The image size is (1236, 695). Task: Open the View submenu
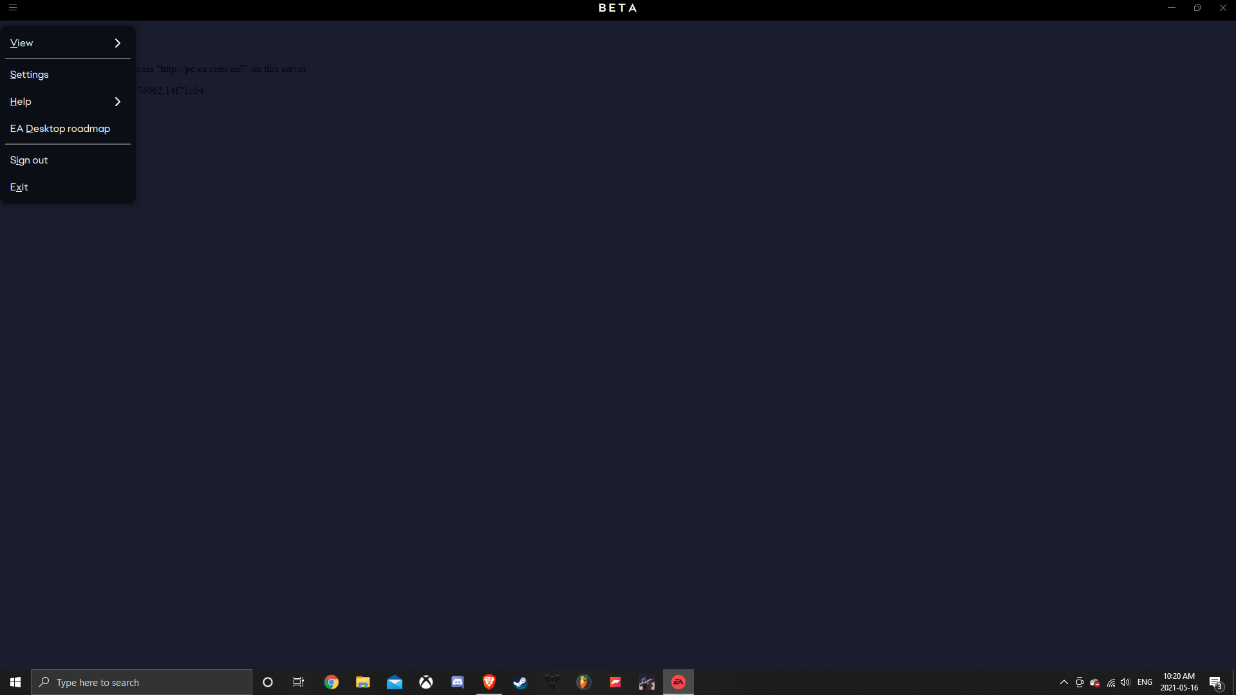68,43
